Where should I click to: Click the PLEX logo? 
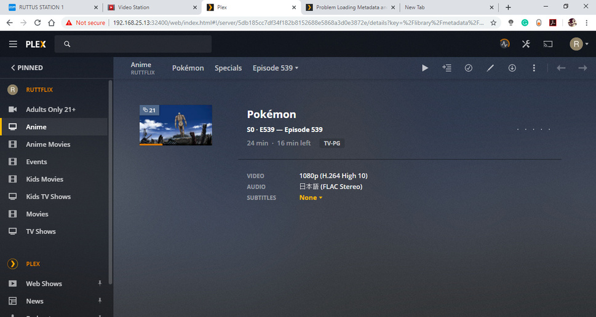pos(36,44)
